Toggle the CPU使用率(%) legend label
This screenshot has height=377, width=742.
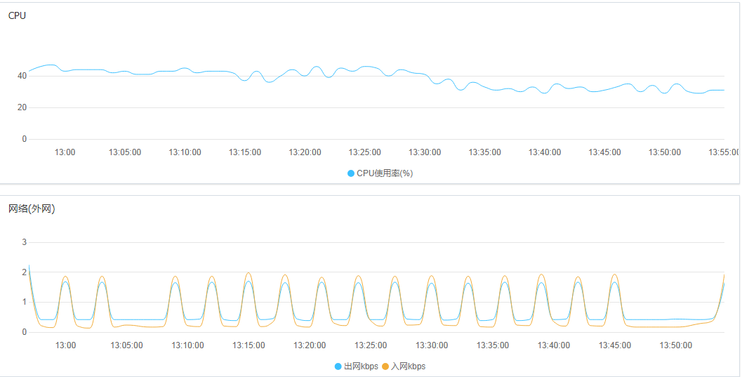point(385,173)
